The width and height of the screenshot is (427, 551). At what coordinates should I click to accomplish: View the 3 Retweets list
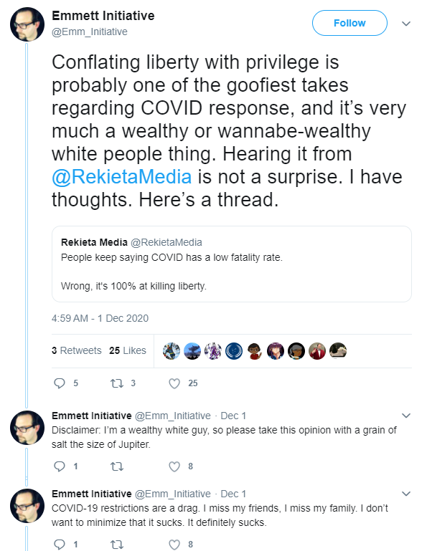(x=76, y=350)
